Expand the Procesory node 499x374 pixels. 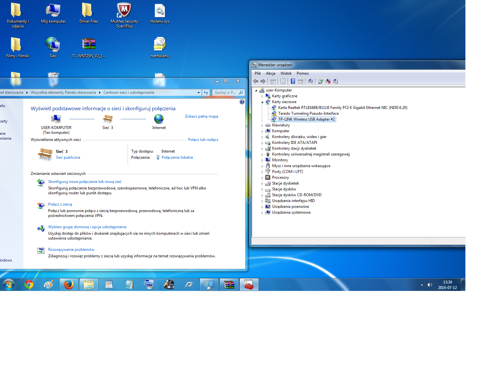coord(262,178)
